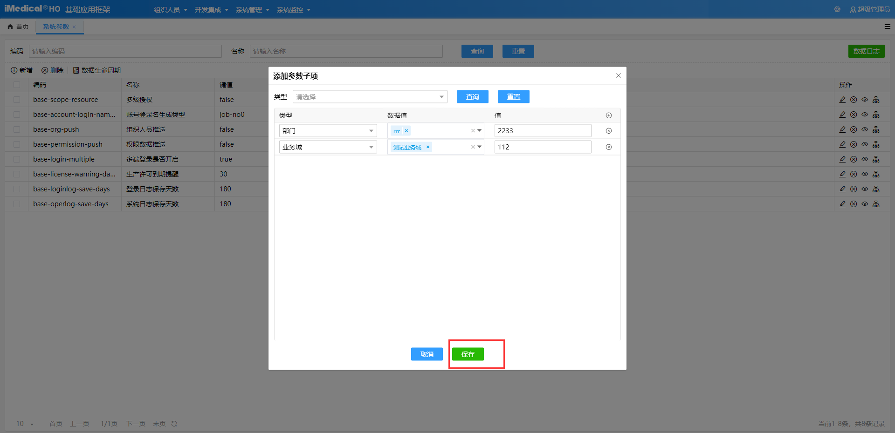Expand the rrr 数据值 dropdown arrow
This screenshot has height=433, width=895.
(x=479, y=131)
